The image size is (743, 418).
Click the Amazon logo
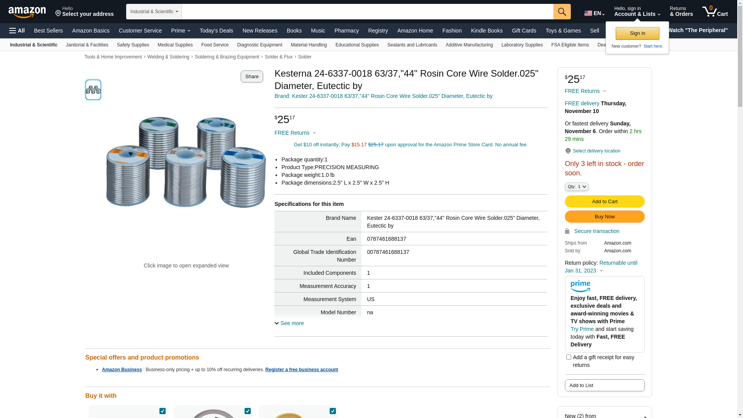27,12
